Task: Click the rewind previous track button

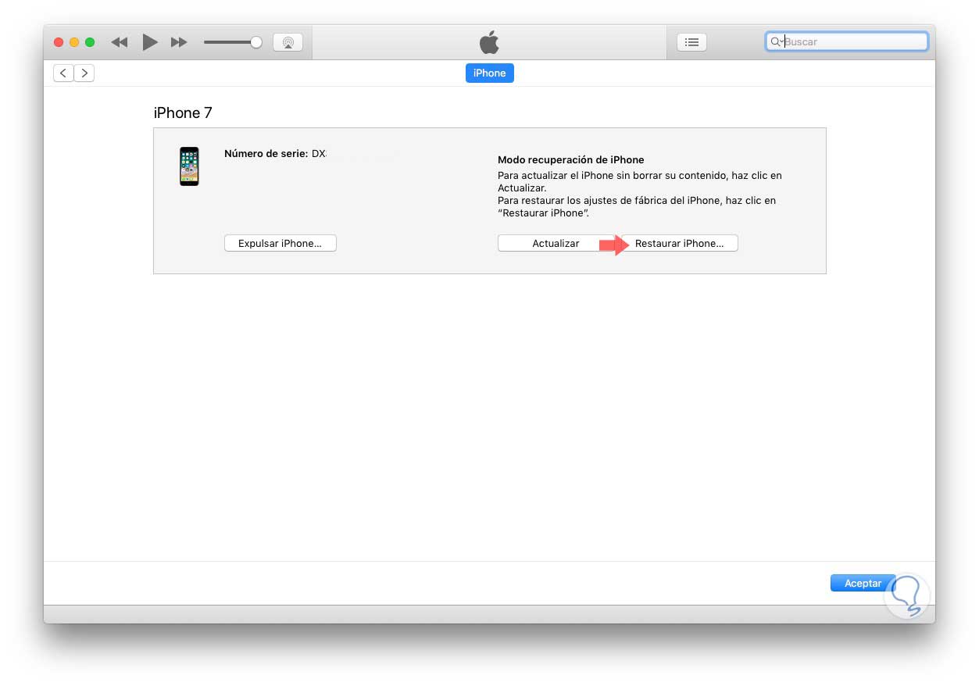Action: click(x=119, y=42)
